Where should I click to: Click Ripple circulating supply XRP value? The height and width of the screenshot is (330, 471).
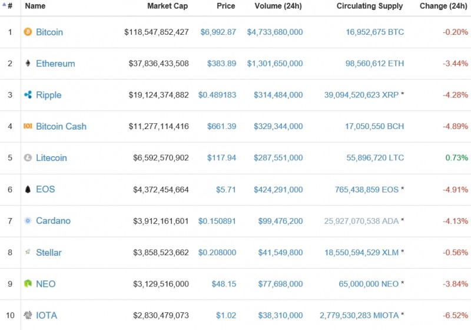pos(361,95)
